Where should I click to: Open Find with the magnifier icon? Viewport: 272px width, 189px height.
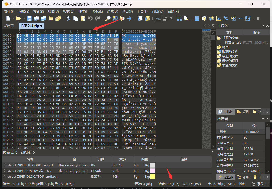[x=108, y=18]
